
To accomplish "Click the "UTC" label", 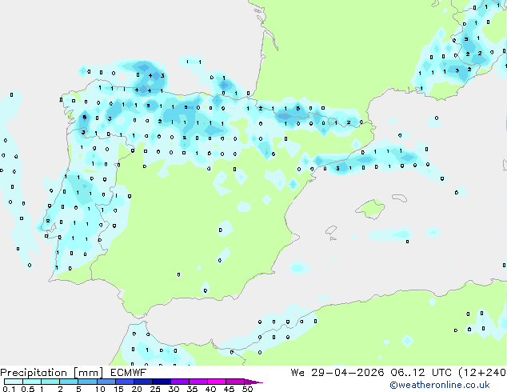I will coord(441,373).
